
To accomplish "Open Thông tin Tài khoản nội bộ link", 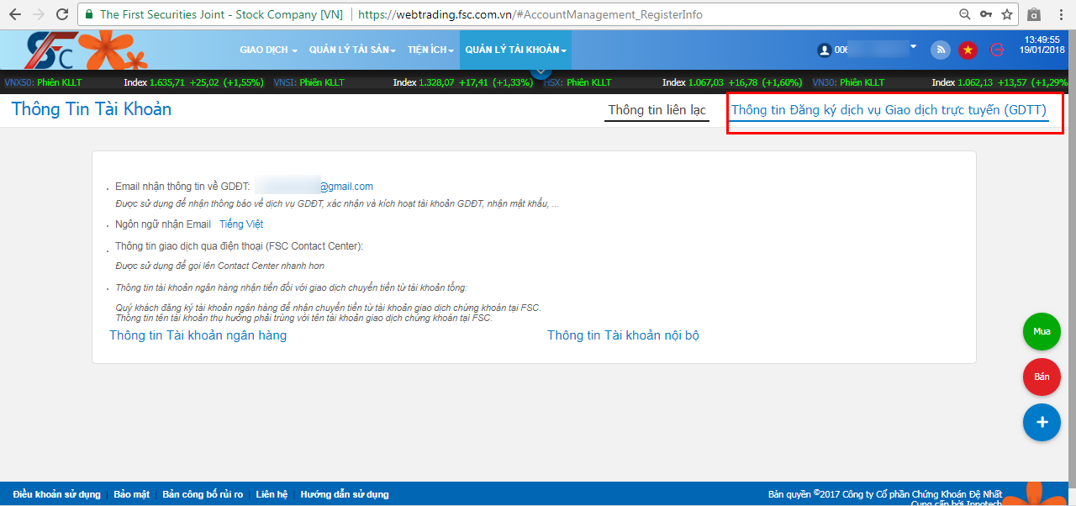I will tap(623, 335).
